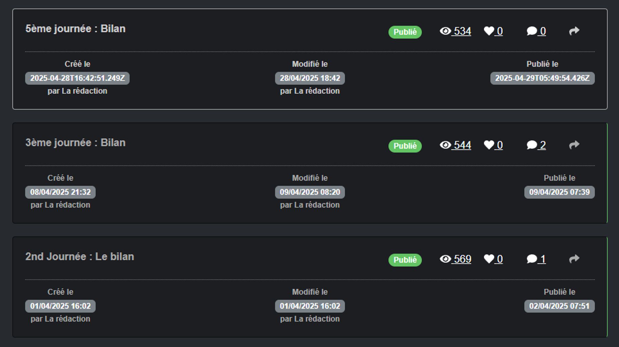Like the 3ème journée : Bilan article
The image size is (619, 347).
click(x=489, y=145)
